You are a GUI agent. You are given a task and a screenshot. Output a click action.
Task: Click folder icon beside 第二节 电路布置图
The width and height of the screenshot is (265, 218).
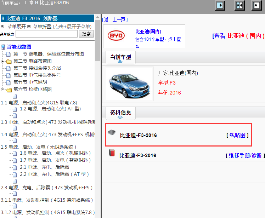click(9, 61)
